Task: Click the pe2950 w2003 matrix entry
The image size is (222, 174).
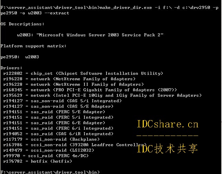Action: click(x=20, y=57)
